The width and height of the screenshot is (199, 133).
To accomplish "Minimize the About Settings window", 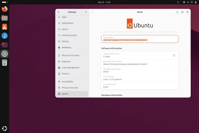I will coord(177,12).
